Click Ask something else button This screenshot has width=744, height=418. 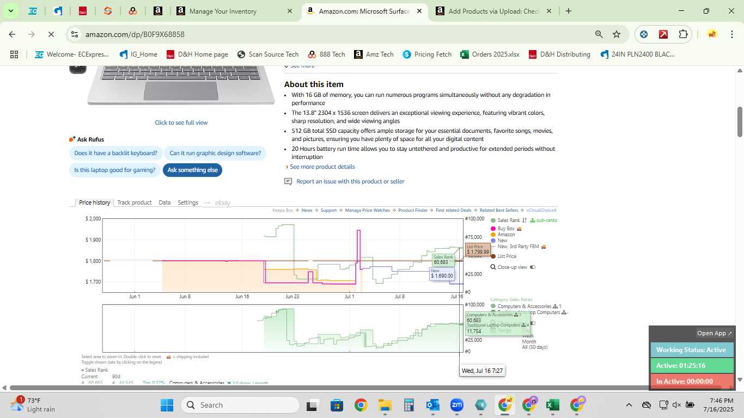pyautogui.click(x=192, y=170)
